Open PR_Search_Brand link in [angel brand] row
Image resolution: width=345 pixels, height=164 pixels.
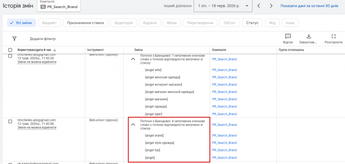click(x=225, y=135)
